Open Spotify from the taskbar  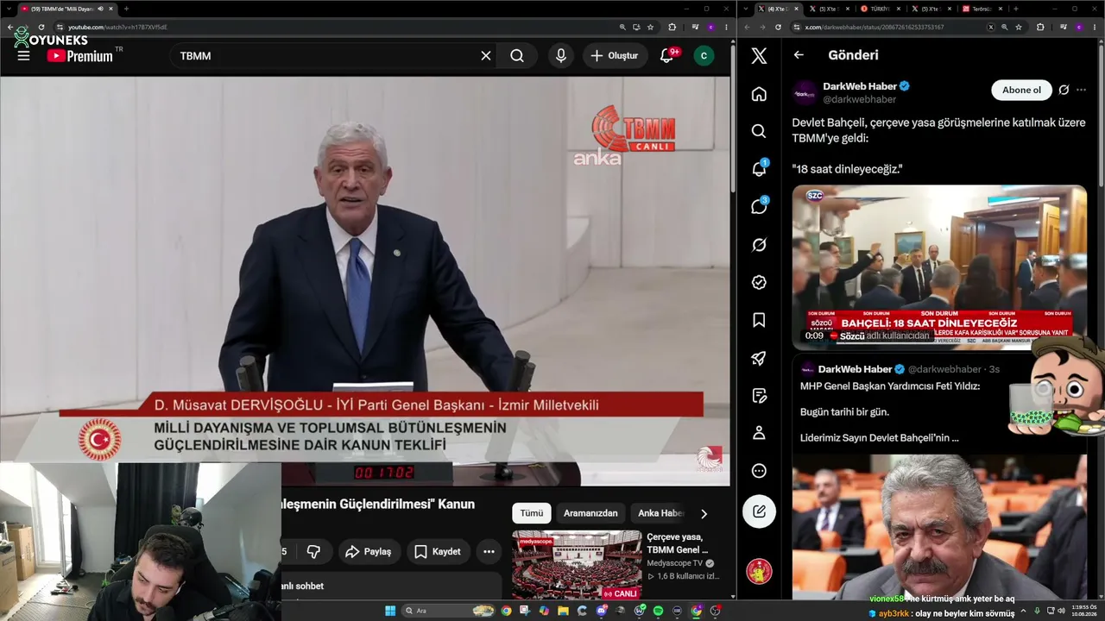(x=658, y=611)
